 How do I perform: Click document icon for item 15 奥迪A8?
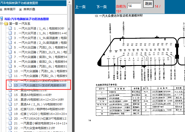tap(10, 95)
